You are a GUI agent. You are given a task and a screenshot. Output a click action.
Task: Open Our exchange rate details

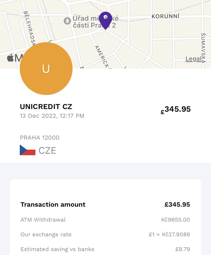[x=105, y=235]
